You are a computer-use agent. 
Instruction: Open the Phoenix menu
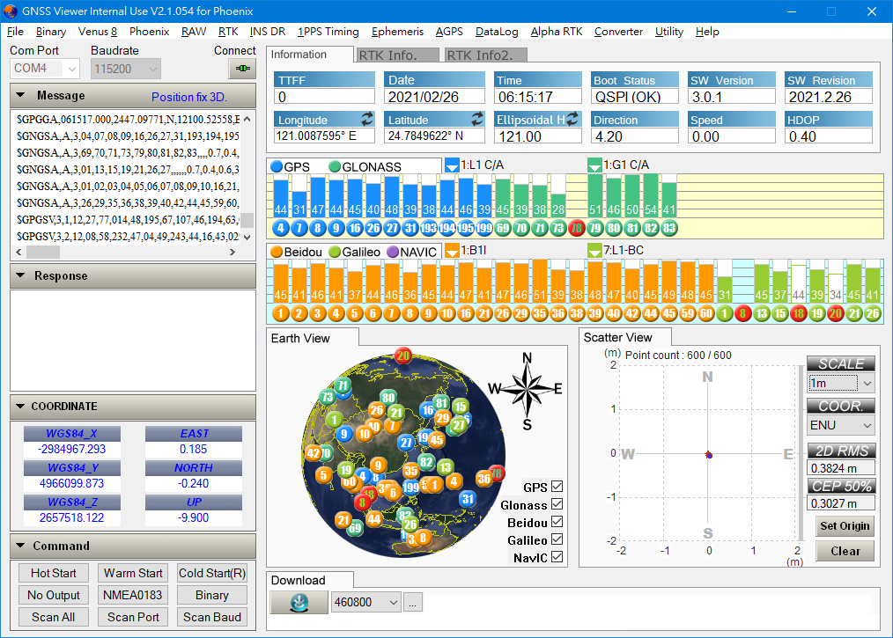(149, 32)
